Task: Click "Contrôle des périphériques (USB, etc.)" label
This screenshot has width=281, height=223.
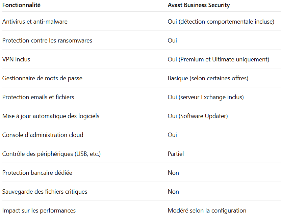Action: tap(51, 154)
